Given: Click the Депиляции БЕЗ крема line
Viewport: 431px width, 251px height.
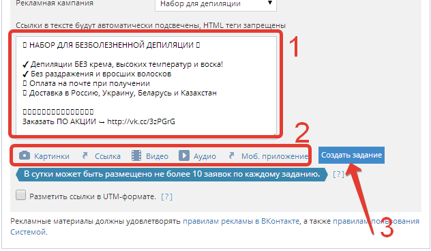Looking at the screenshot, I should coord(123,64).
